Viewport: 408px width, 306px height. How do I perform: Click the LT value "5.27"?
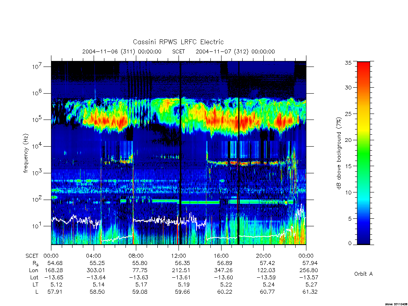(312, 284)
